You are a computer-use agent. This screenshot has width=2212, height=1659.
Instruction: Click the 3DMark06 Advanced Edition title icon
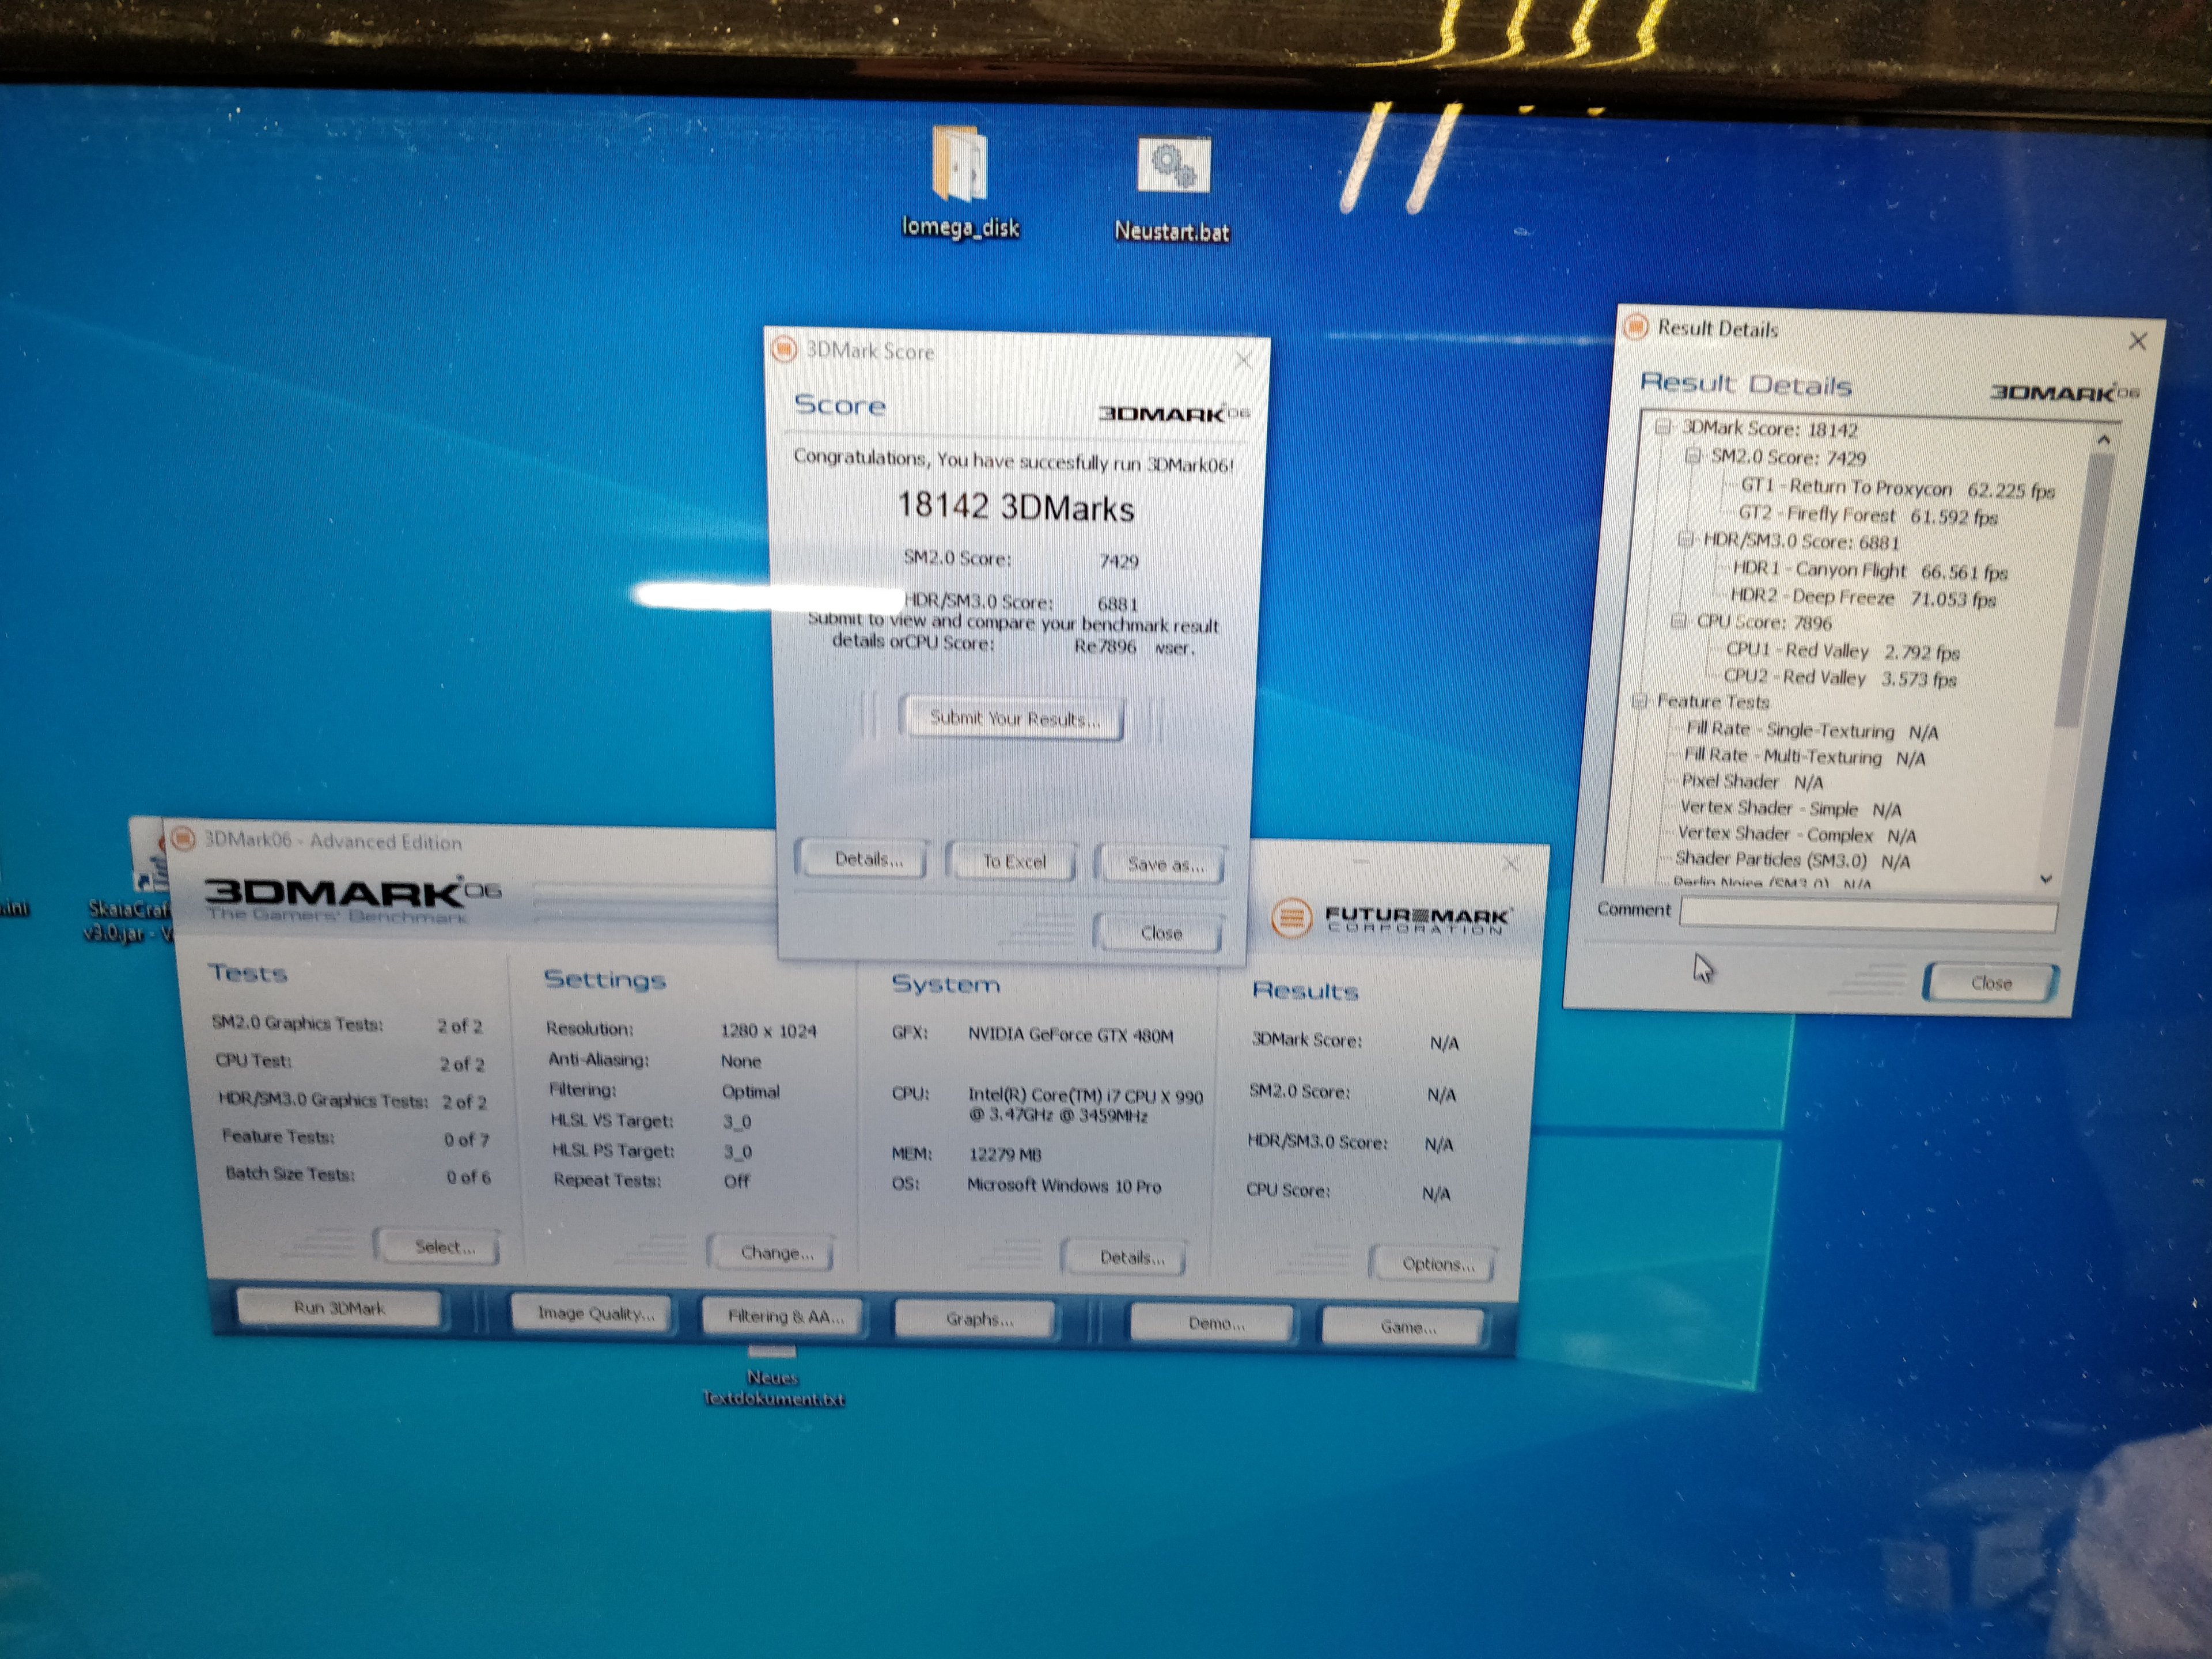(x=183, y=838)
